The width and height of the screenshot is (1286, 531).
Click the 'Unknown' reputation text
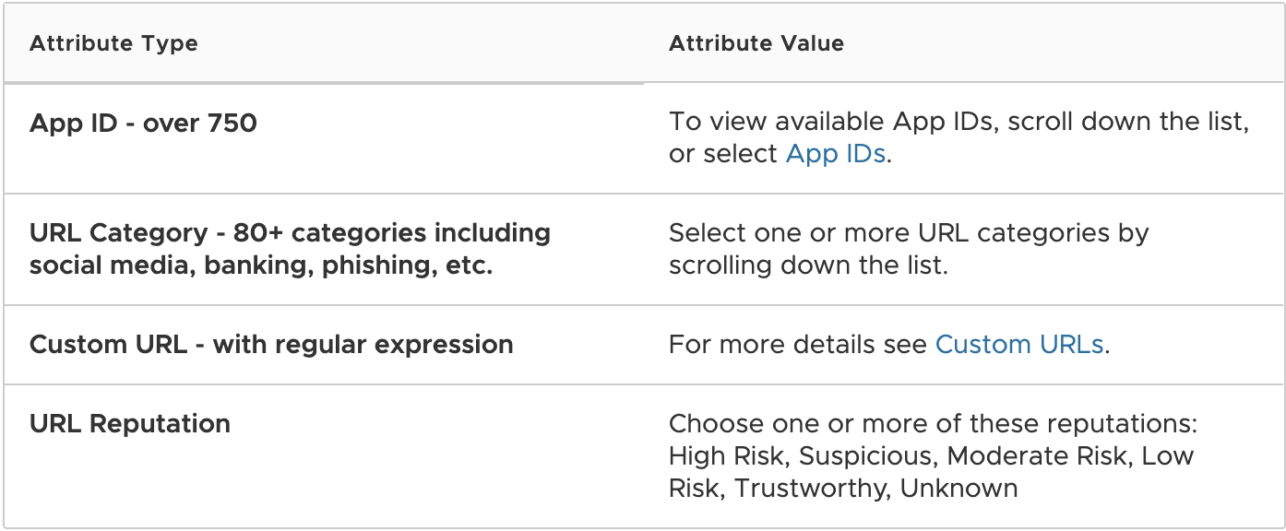coord(959,488)
